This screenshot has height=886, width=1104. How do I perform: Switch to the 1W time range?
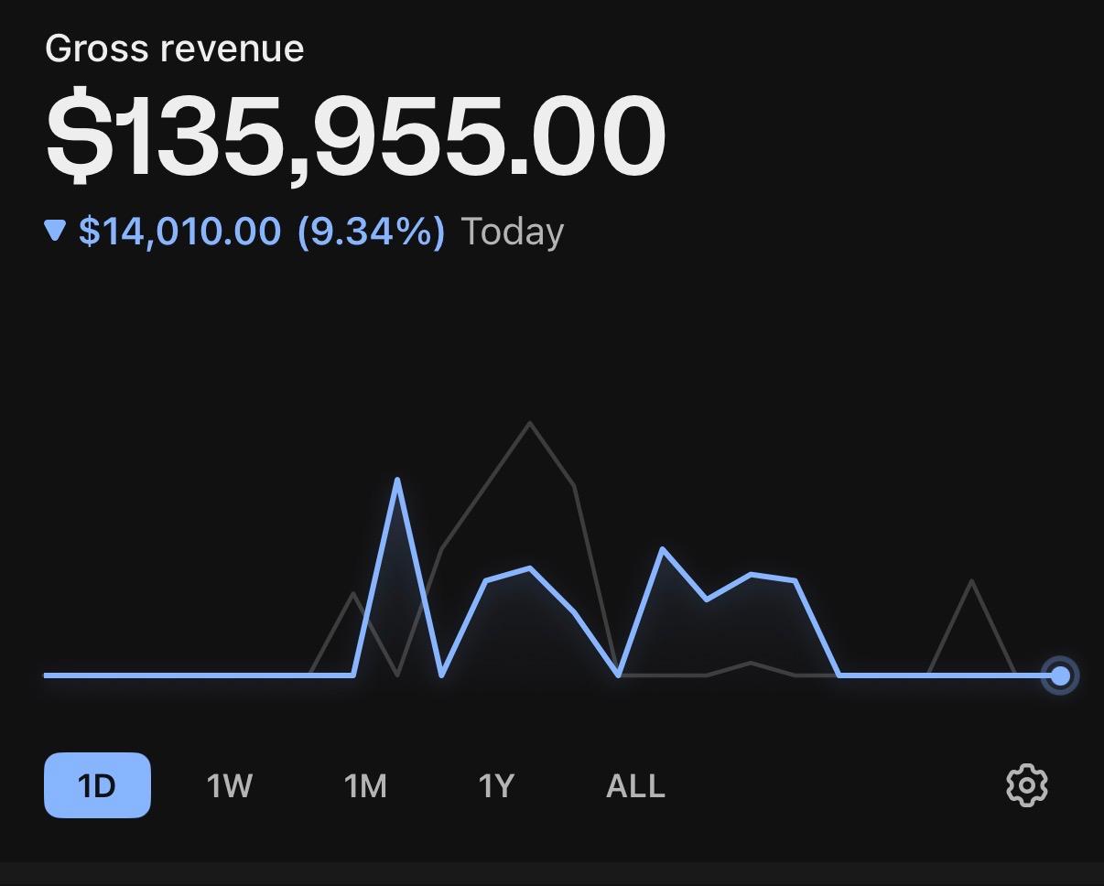229,785
